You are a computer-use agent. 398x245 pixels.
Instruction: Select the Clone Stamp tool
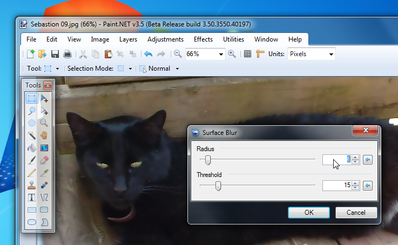click(32, 185)
